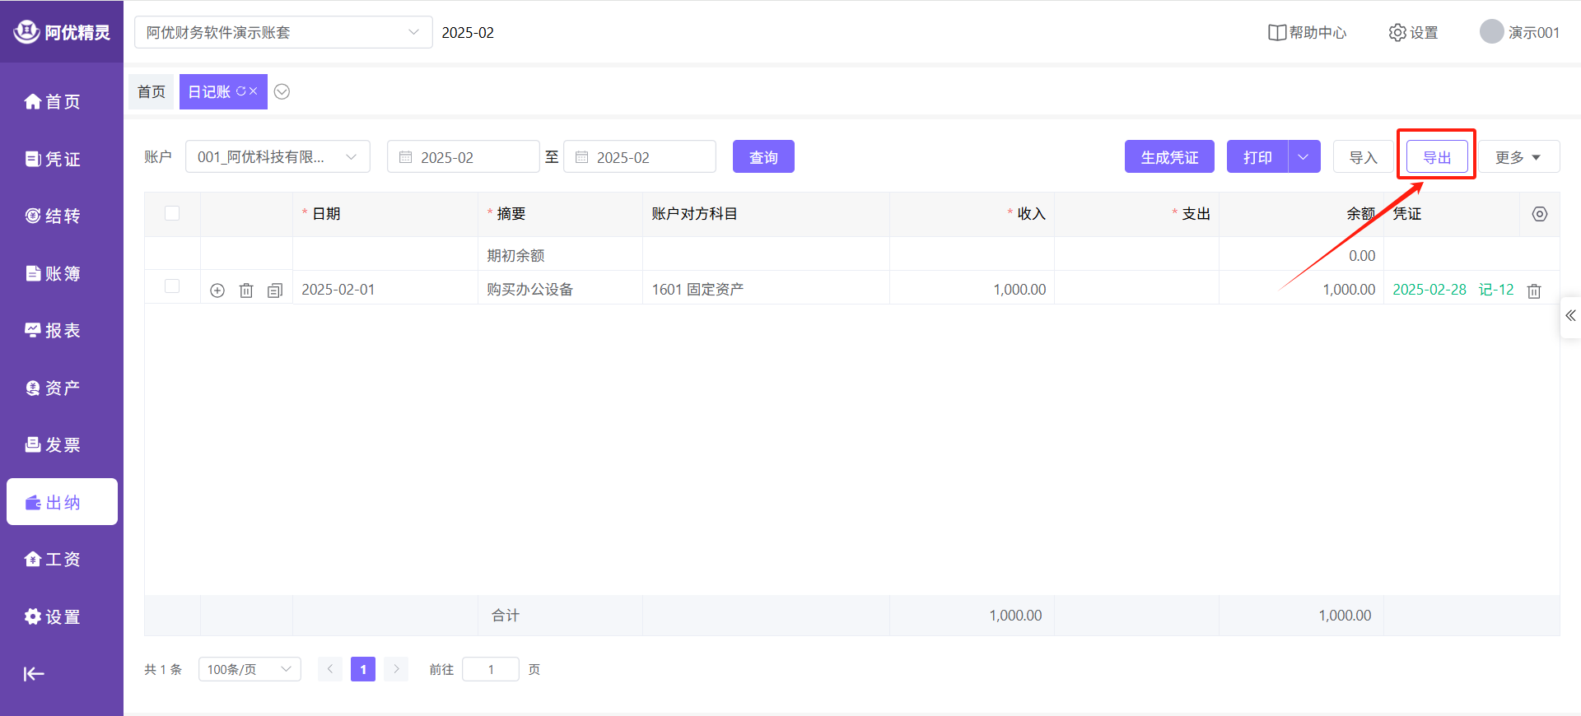Click the 查询 button
Image resolution: width=1581 pixels, height=716 pixels.
763,157
